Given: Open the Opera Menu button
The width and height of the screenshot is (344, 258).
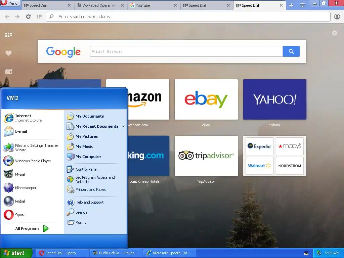Looking at the screenshot, I should (10, 3).
